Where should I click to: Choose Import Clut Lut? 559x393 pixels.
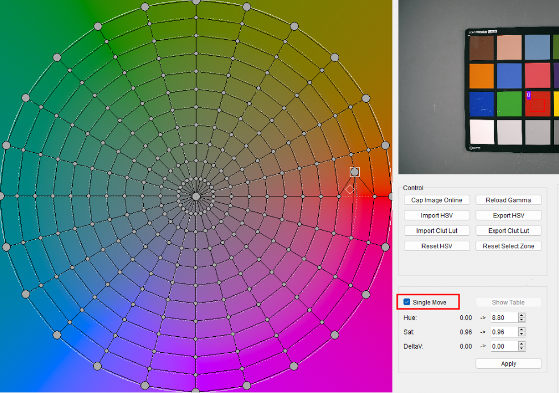(x=437, y=231)
